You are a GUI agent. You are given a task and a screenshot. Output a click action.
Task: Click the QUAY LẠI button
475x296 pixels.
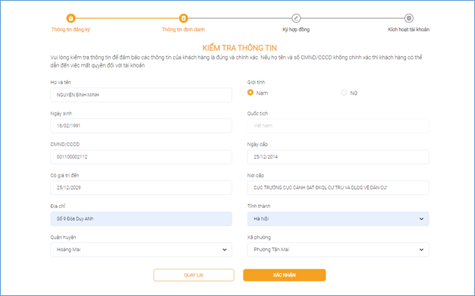[194, 275]
